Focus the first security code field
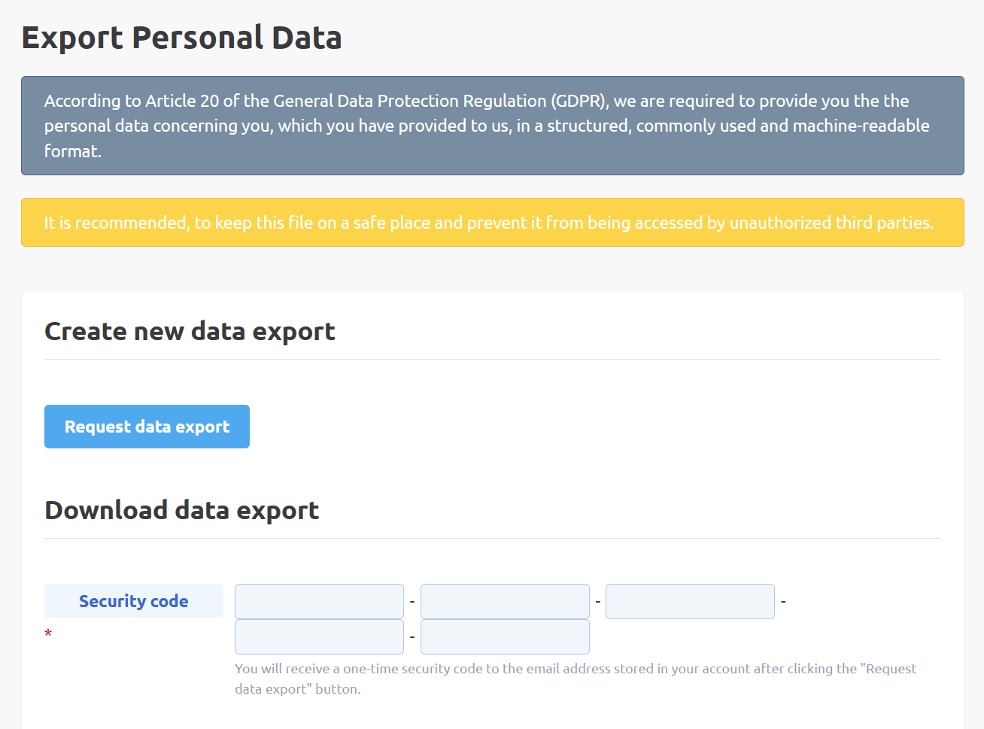Image resolution: width=984 pixels, height=729 pixels. [319, 601]
